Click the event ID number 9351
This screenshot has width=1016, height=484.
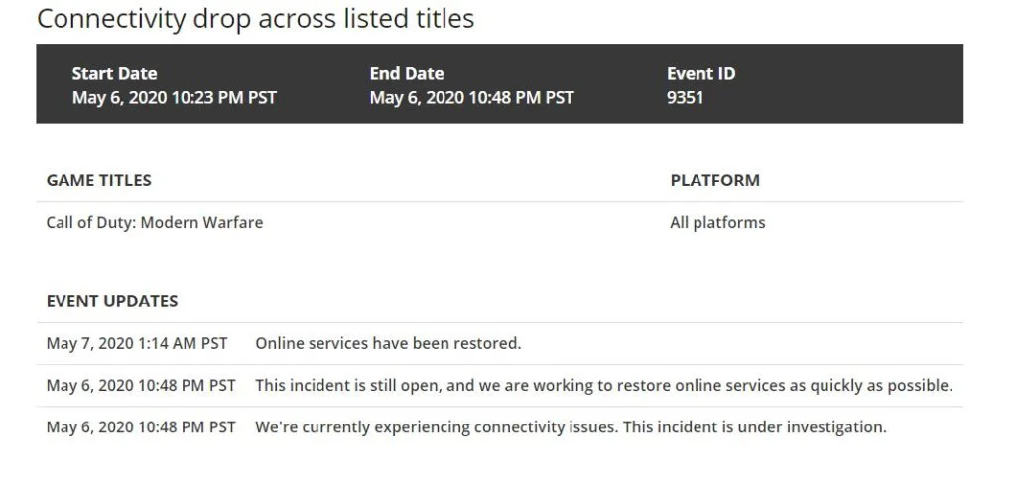tap(685, 98)
